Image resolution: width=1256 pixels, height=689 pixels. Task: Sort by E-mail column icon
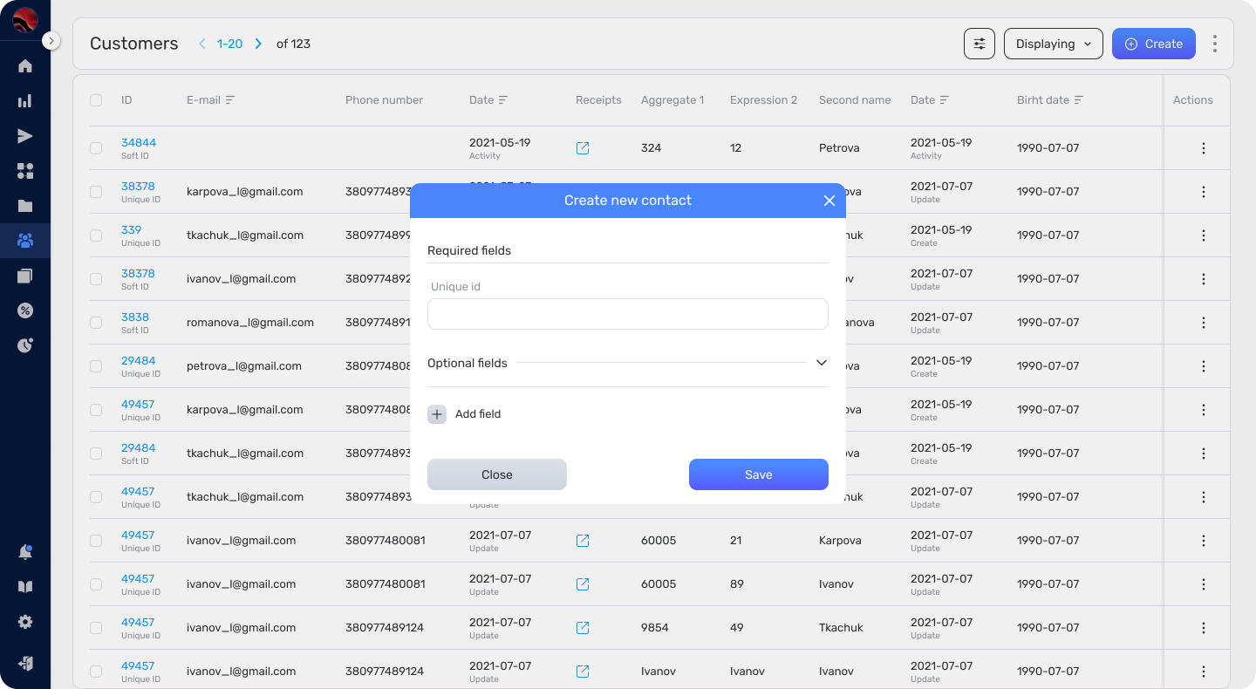coord(230,100)
